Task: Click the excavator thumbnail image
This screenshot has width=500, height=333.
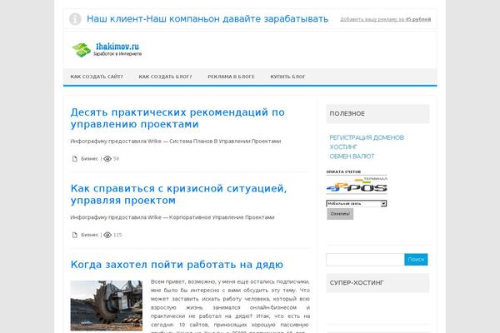Action: pyautogui.click(x=107, y=306)
